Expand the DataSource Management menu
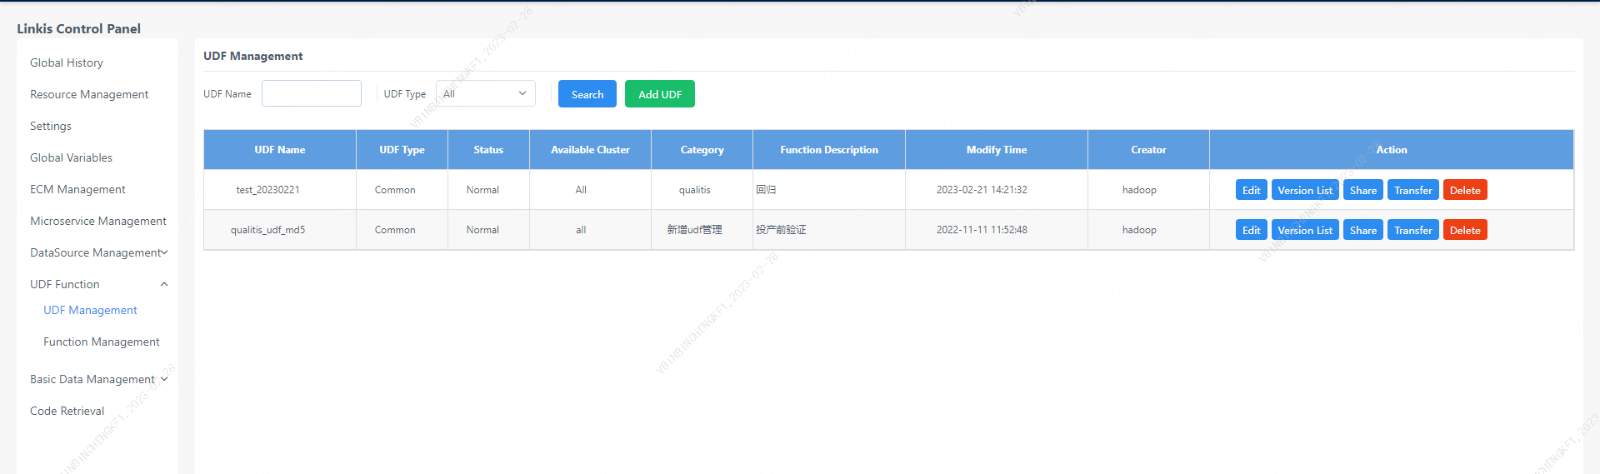Viewport: 1600px width, 474px height. 98,252
